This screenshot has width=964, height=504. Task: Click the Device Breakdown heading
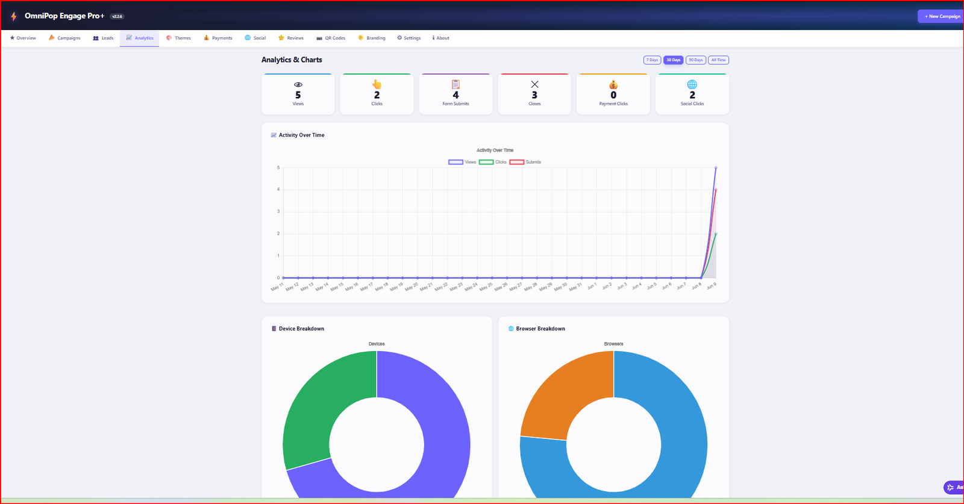pos(301,329)
